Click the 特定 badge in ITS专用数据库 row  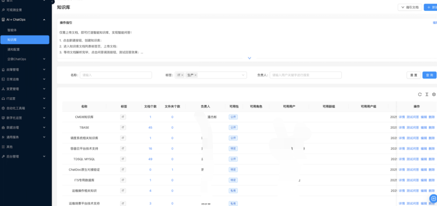[x=233, y=180]
